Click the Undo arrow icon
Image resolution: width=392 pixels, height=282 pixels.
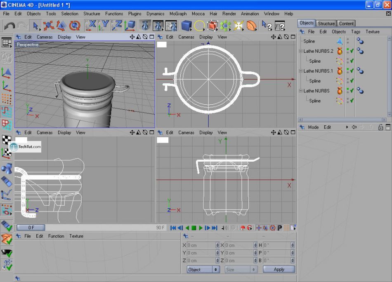9,26
